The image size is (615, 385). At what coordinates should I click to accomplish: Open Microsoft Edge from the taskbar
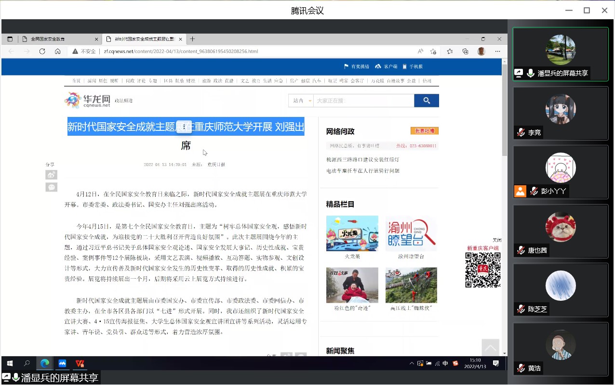tap(45, 363)
